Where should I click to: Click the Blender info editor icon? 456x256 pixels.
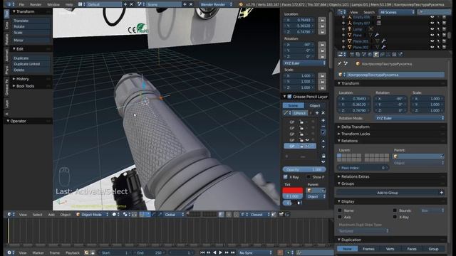pos(11,4)
